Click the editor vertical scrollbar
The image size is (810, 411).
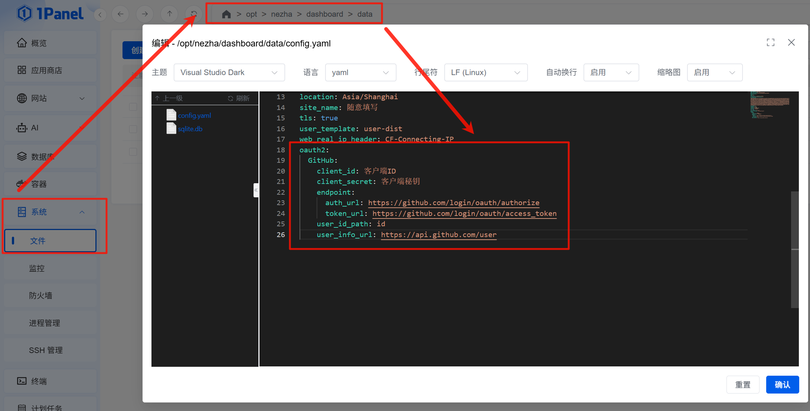click(795, 249)
